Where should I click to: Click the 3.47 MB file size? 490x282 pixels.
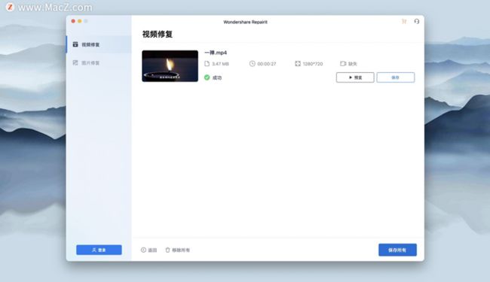(220, 64)
